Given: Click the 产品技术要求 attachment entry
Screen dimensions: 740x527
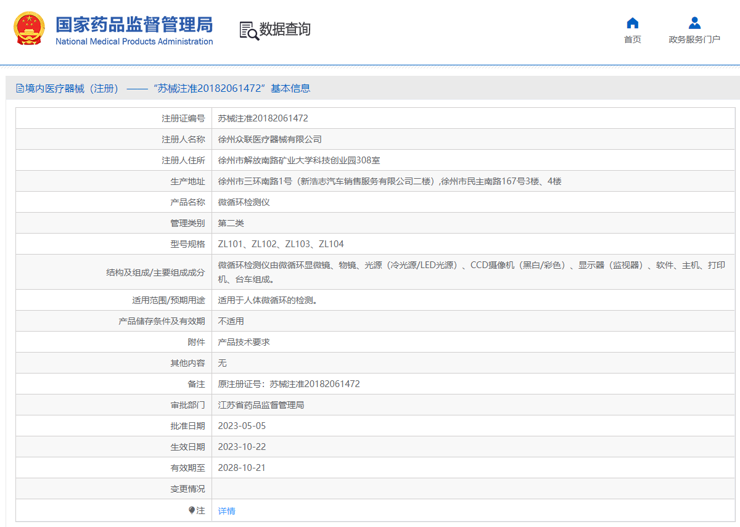Looking at the screenshot, I should tap(244, 342).
